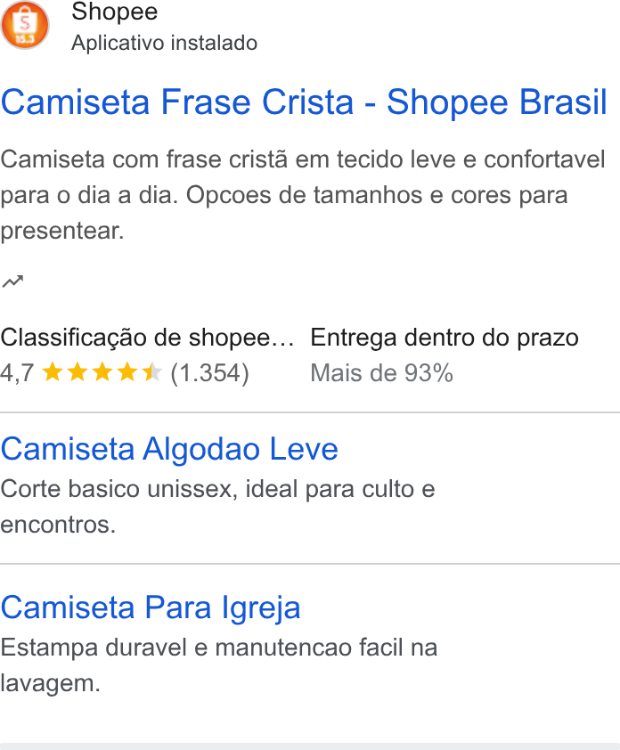This screenshot has height=750, width=620.
Task: Click the Shopee app logo icon
Action: (25, 25)
